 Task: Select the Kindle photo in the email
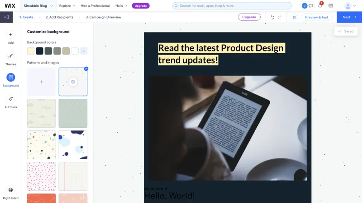228,128
